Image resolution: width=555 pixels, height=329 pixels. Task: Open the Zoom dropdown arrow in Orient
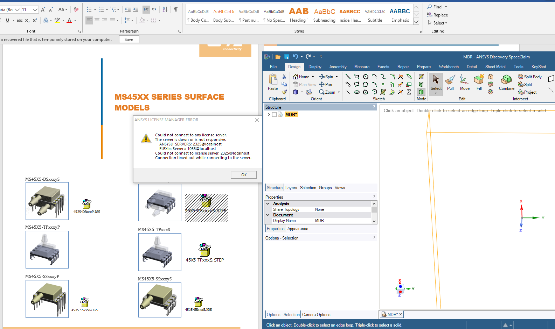[x=339, y=92]
